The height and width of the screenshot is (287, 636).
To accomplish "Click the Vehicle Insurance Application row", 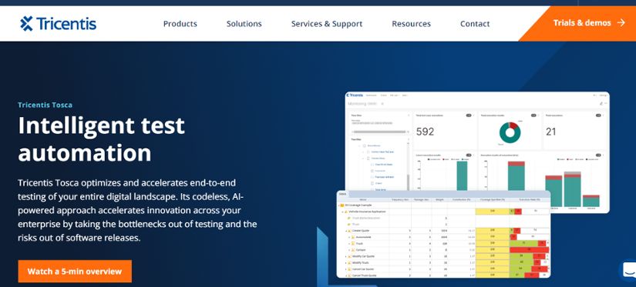I will pyautogui.click(x=443, y=212).
